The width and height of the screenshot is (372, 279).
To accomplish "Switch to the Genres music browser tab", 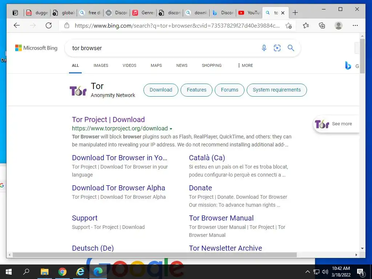I will pos(143,13).
